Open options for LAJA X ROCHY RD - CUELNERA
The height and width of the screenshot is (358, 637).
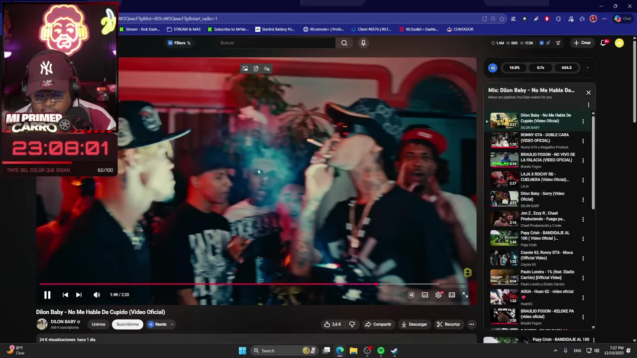[583, 180]
